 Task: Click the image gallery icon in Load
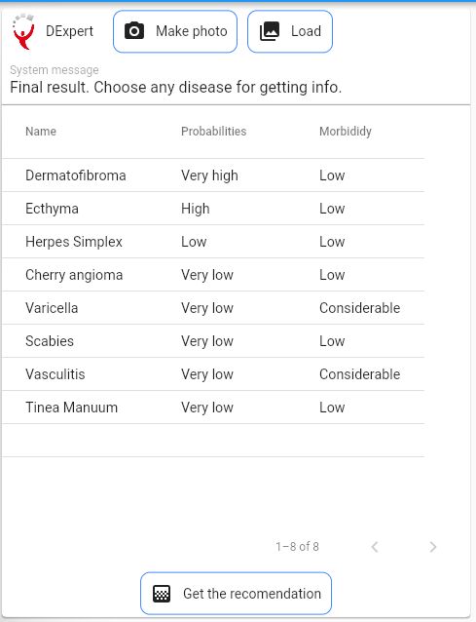(270, 31)
